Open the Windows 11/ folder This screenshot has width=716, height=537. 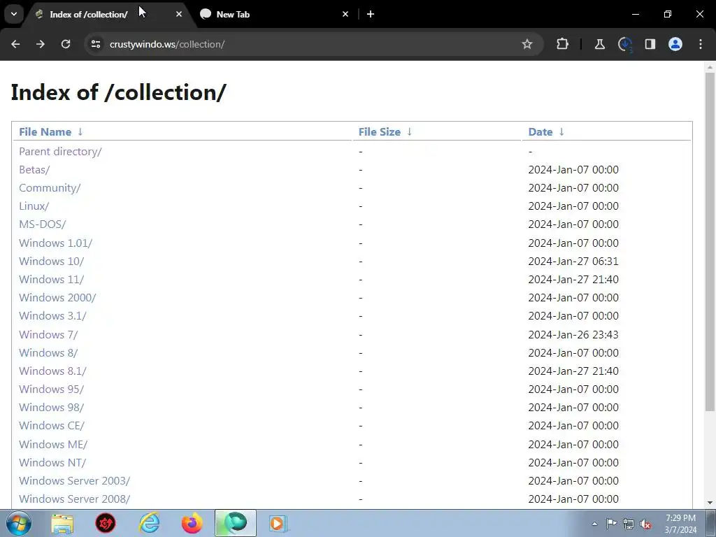coord(52,280)
